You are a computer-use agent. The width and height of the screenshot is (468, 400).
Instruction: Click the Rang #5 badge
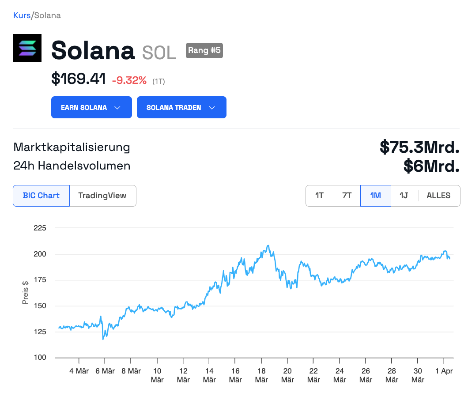[x=204, y=50]
